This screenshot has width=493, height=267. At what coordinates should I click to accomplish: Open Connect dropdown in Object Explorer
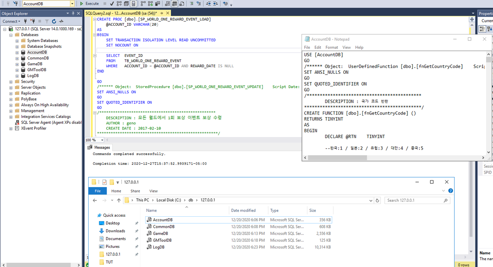coord(11,21)
